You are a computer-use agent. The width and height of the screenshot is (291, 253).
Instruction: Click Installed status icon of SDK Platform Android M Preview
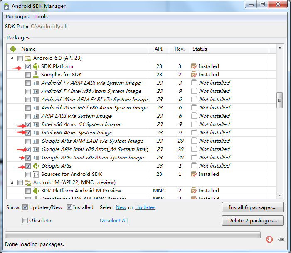pos(194,190)
